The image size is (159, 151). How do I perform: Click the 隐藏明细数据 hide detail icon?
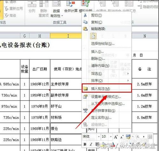(x=140, y=7)
